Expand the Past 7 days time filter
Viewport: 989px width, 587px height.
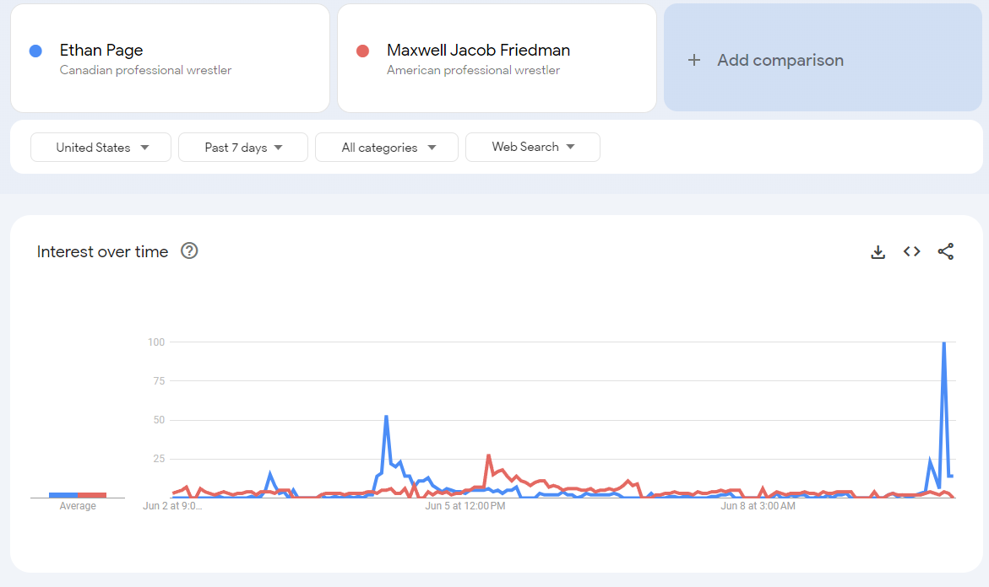pos(243,147)
